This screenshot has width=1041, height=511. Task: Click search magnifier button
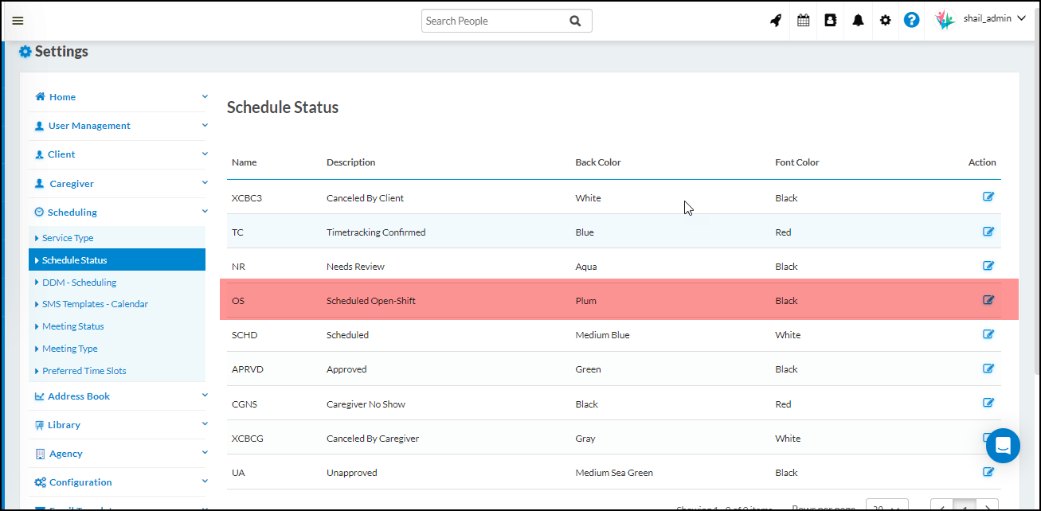pos(575,21)
